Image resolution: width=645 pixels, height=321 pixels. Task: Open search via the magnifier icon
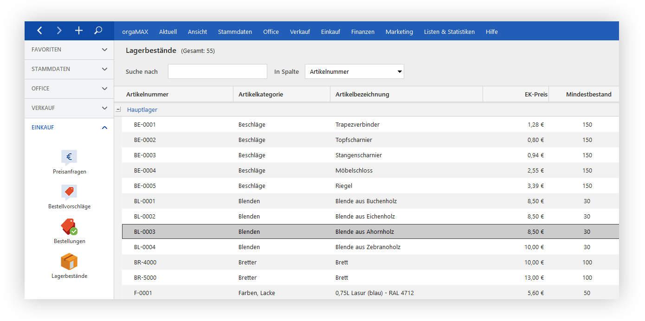98,31
